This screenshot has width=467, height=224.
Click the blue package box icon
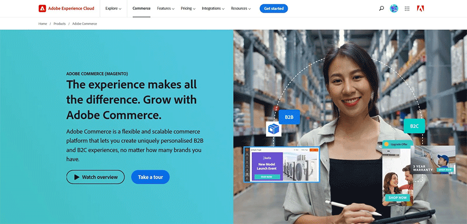273,129
